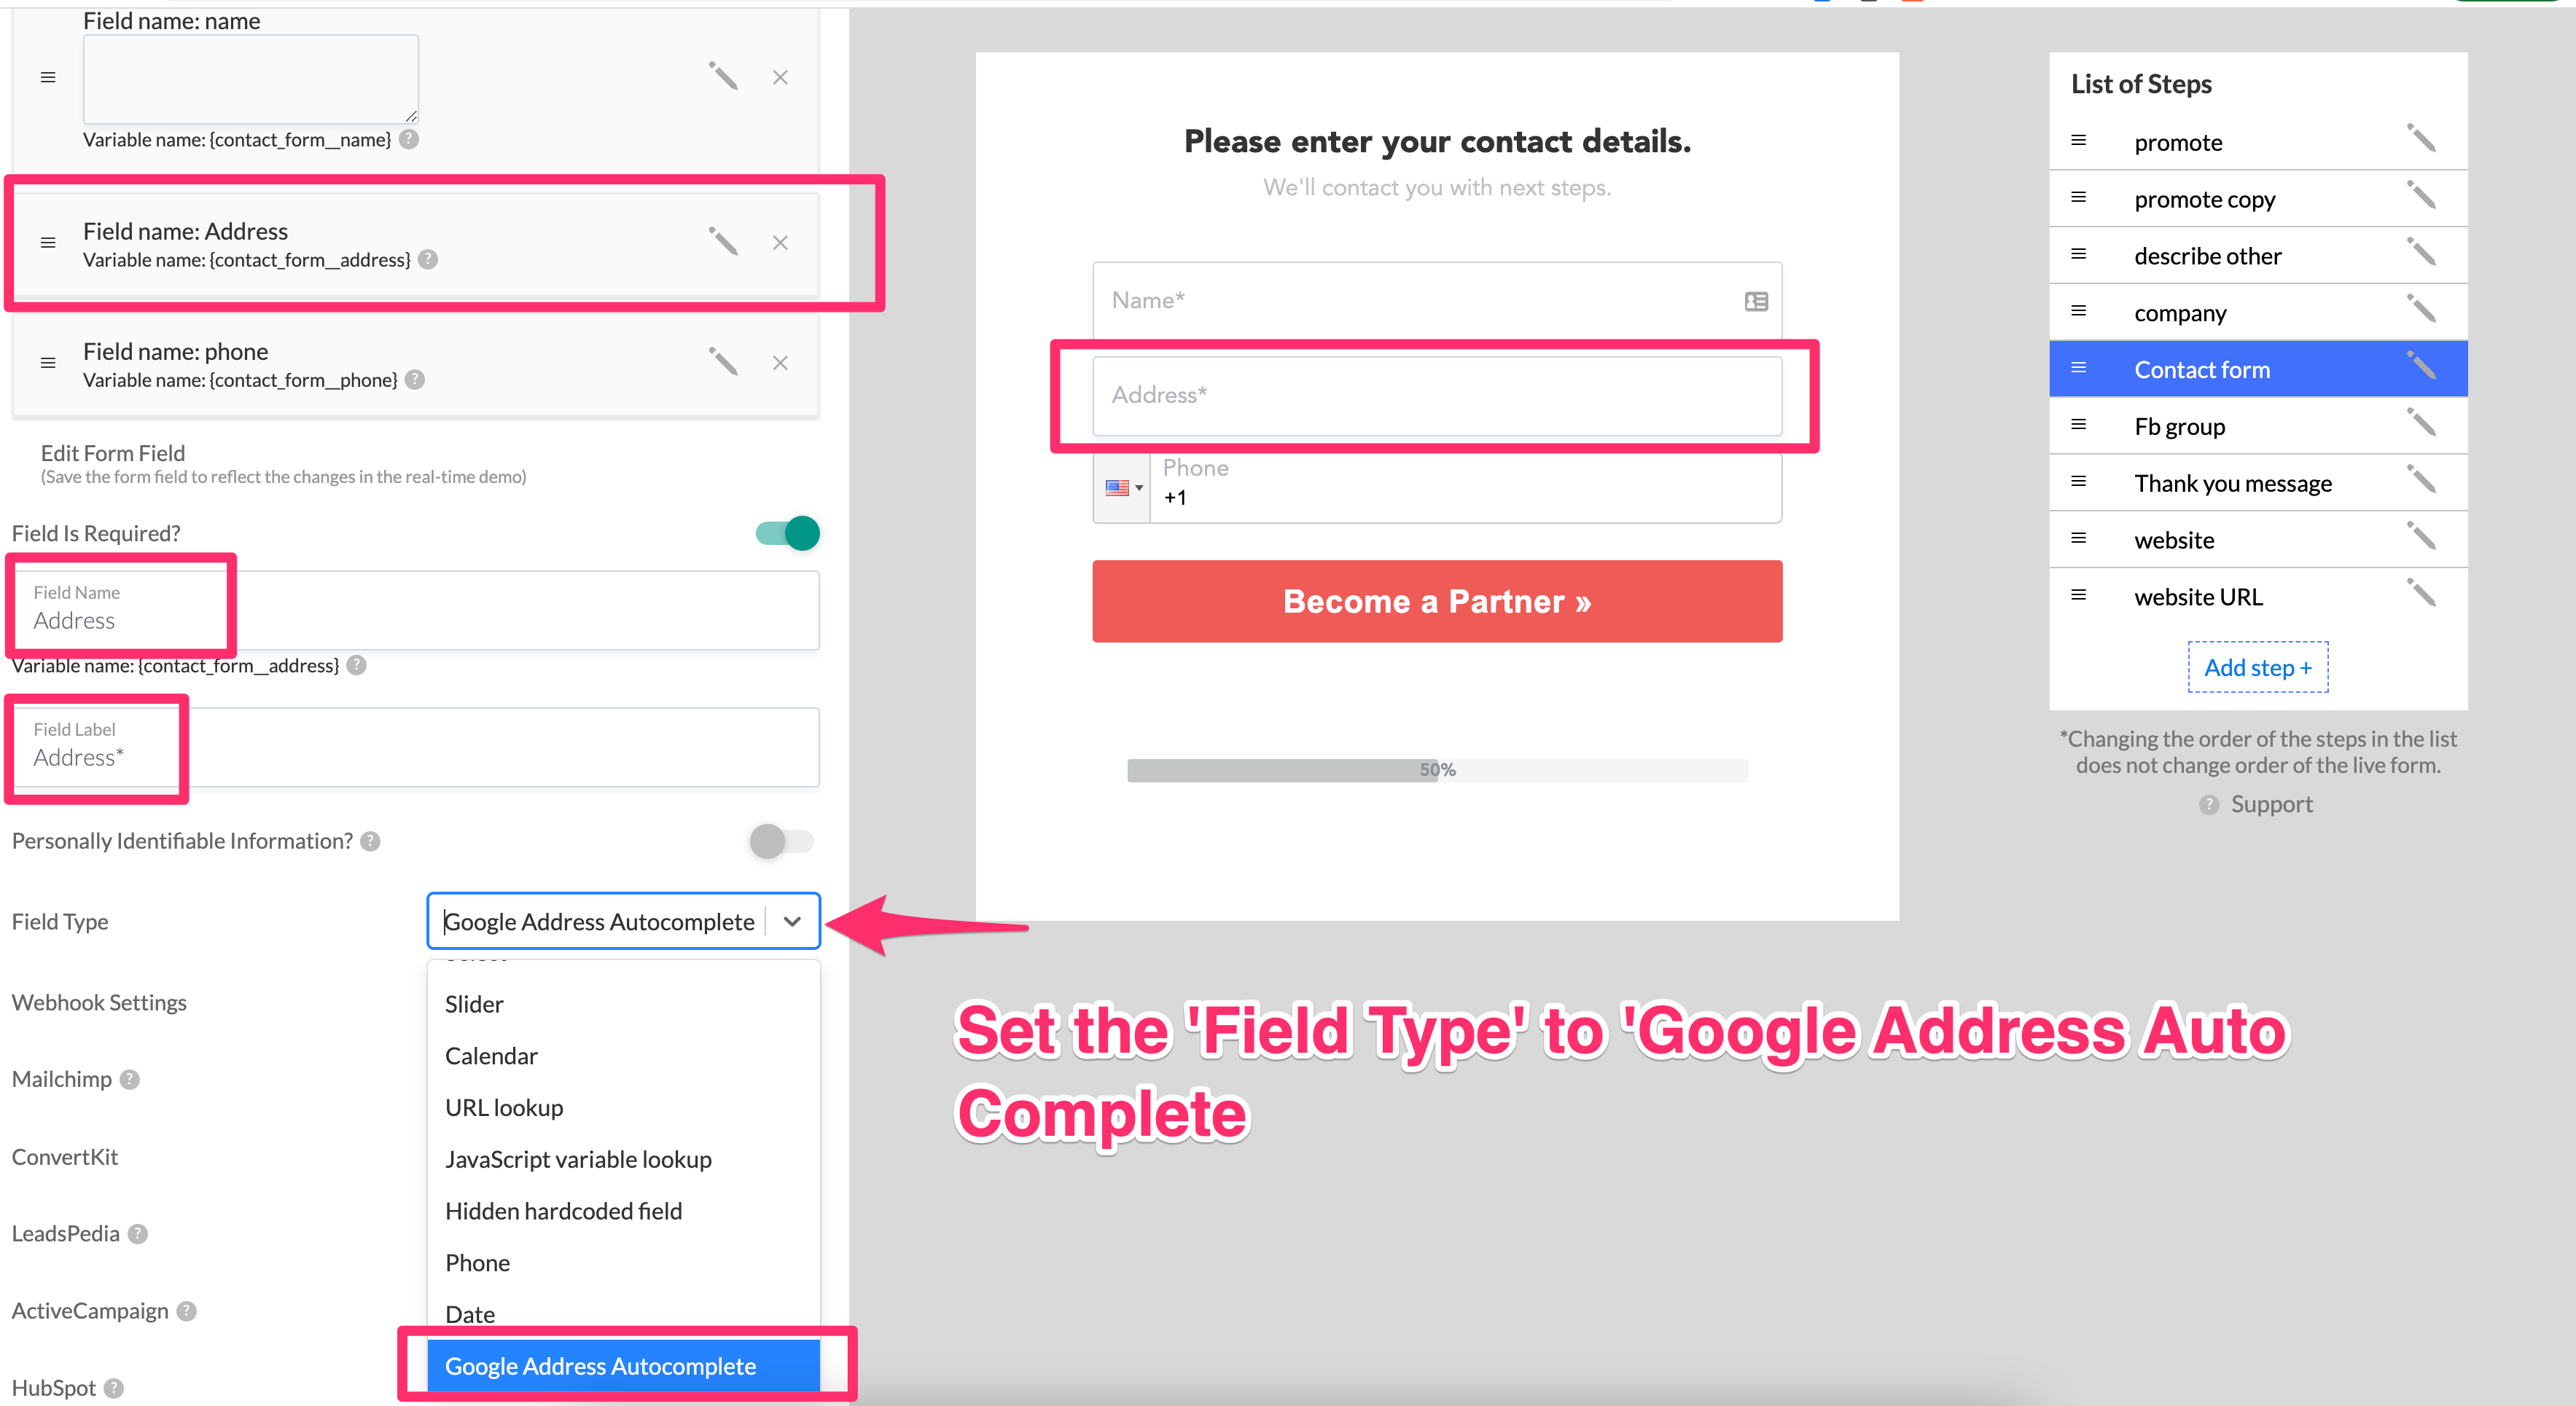Click 'Become a Partner' submit button

point(1435,601)
